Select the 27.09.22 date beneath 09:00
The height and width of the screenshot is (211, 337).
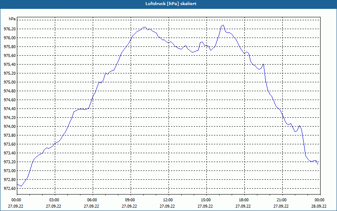tap(129, 206)
